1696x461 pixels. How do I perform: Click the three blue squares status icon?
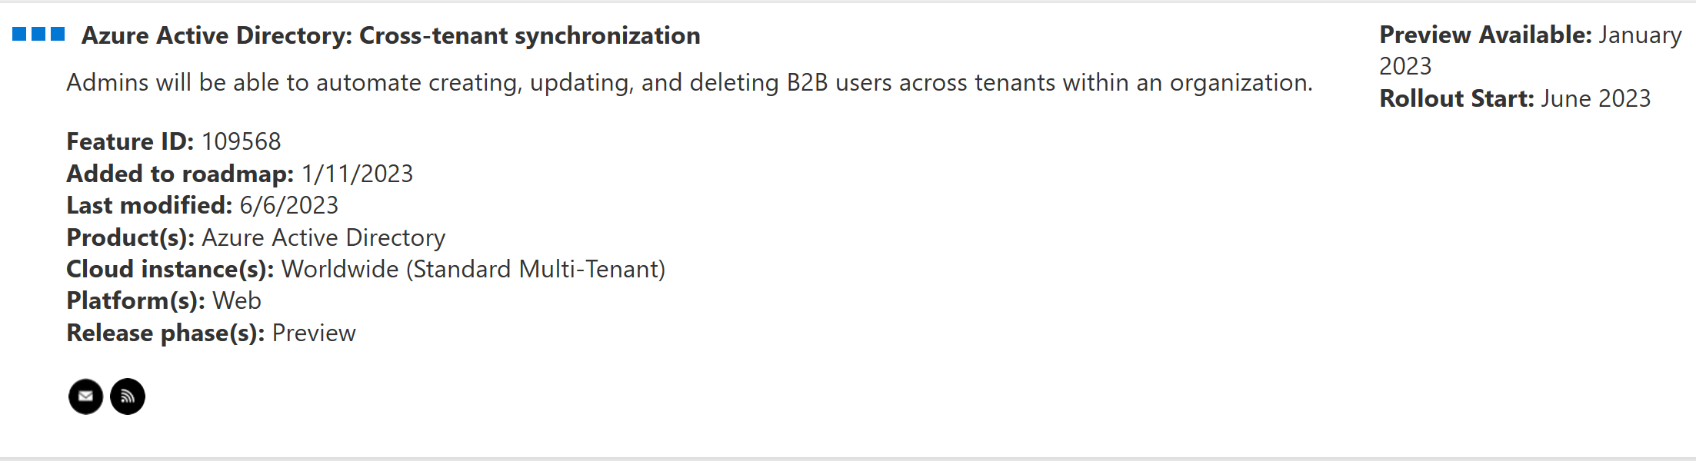(x=38, y=35)
